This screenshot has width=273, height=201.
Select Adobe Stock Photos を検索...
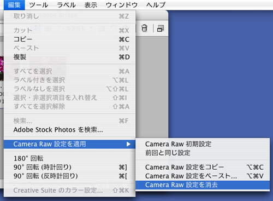[x=70, y=130]
